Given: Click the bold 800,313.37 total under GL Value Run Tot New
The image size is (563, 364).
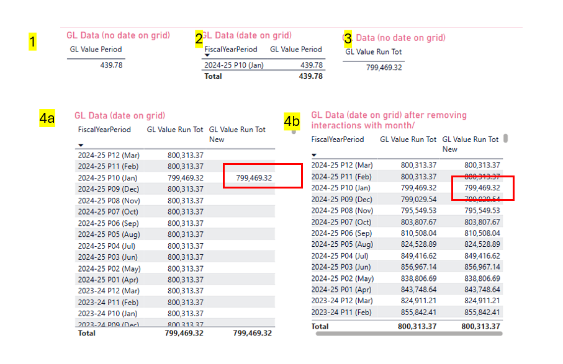Looking at the screenshot, I should (x=480, y=326).
